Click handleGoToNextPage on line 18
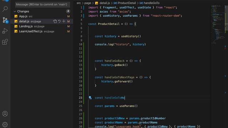 point(120,77)
